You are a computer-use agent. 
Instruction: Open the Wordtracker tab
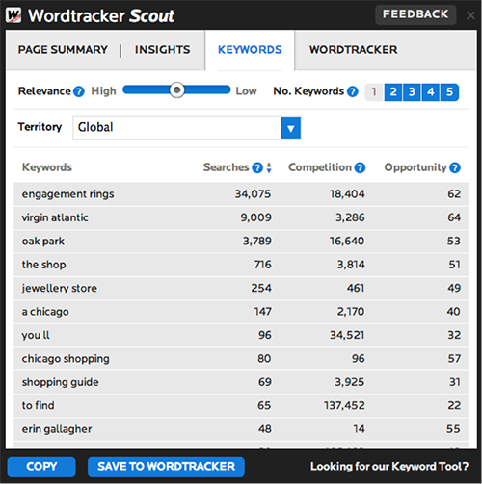[x=353, y=50]
